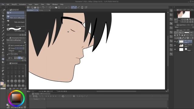
Task: Zoom out in the Navigator panel
Action: [x=182, y=20]
